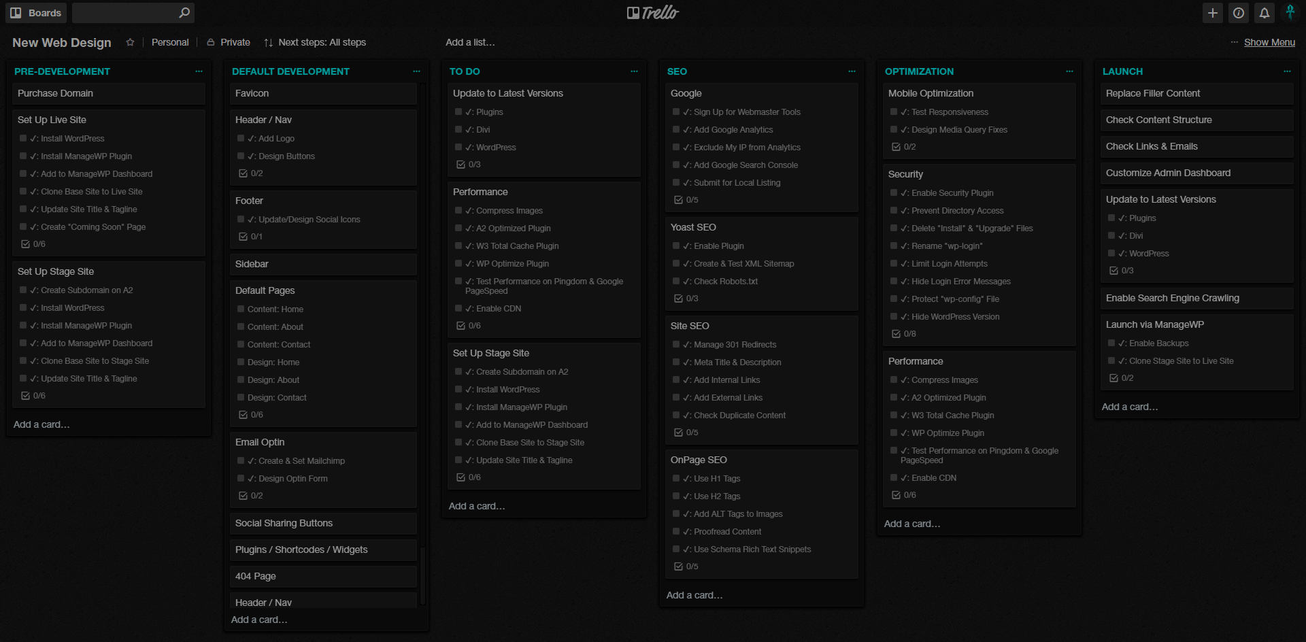Add a card to OPTIMIZATION list

coord(912,524)
